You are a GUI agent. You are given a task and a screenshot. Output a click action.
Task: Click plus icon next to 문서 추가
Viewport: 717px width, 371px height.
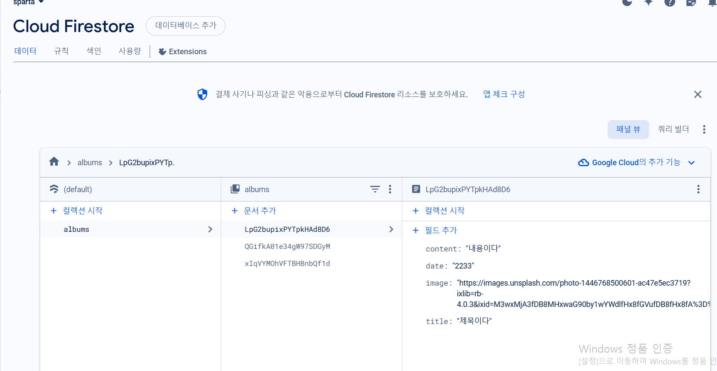coord(234,210)
